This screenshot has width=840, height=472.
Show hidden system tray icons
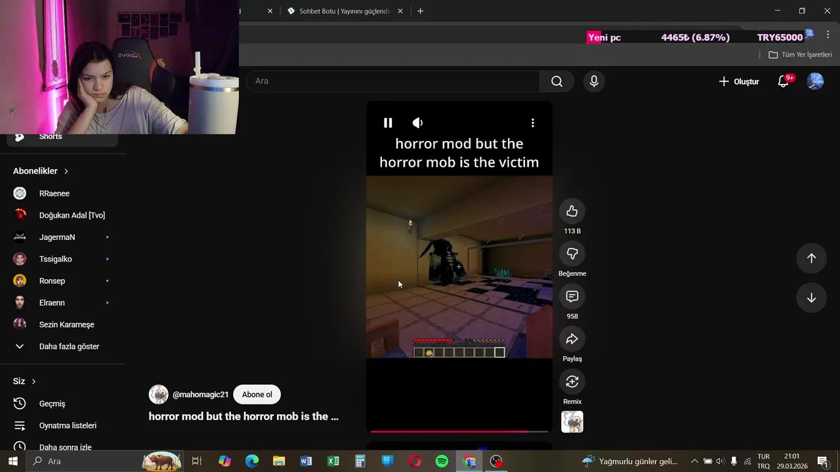coord(694,461)
